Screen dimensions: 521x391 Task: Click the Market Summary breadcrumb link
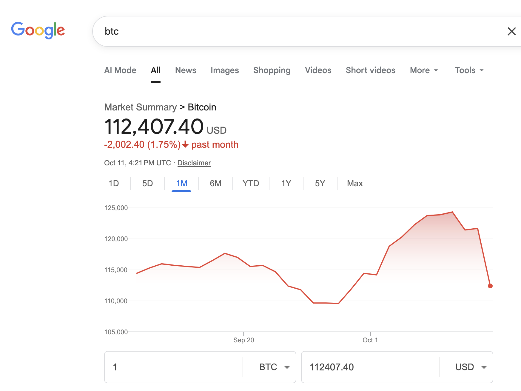click(x=141, y=107)
